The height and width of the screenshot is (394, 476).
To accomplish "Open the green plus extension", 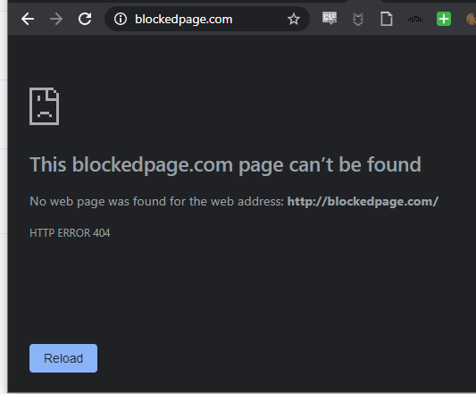I will 444,19.
